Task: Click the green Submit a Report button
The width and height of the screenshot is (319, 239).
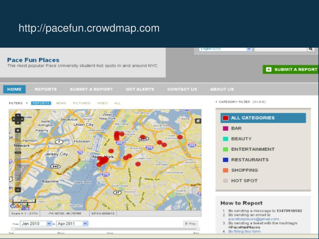Action: [291, 69]
